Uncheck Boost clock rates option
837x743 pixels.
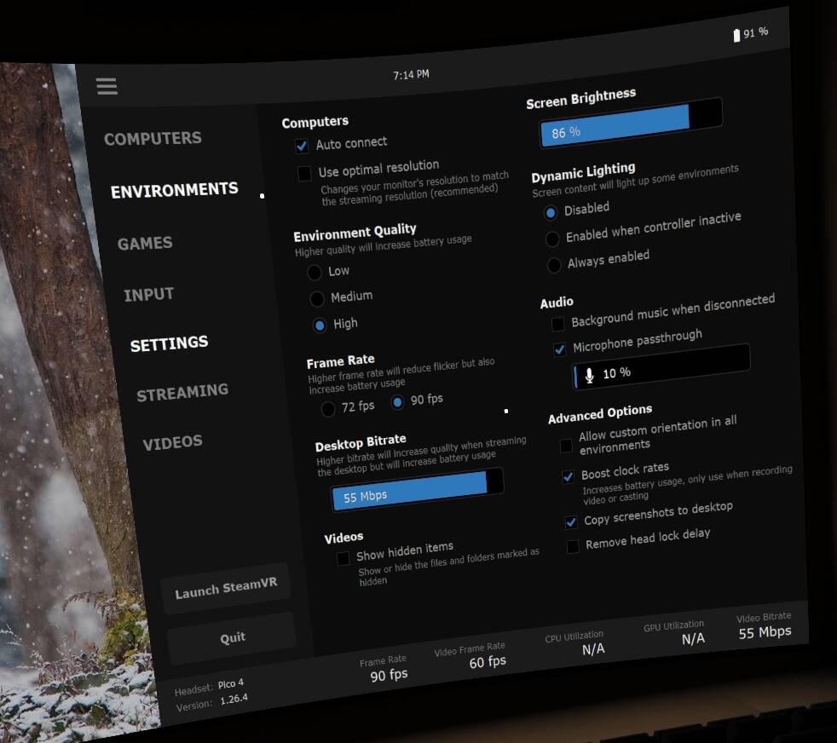click(568, 476)
